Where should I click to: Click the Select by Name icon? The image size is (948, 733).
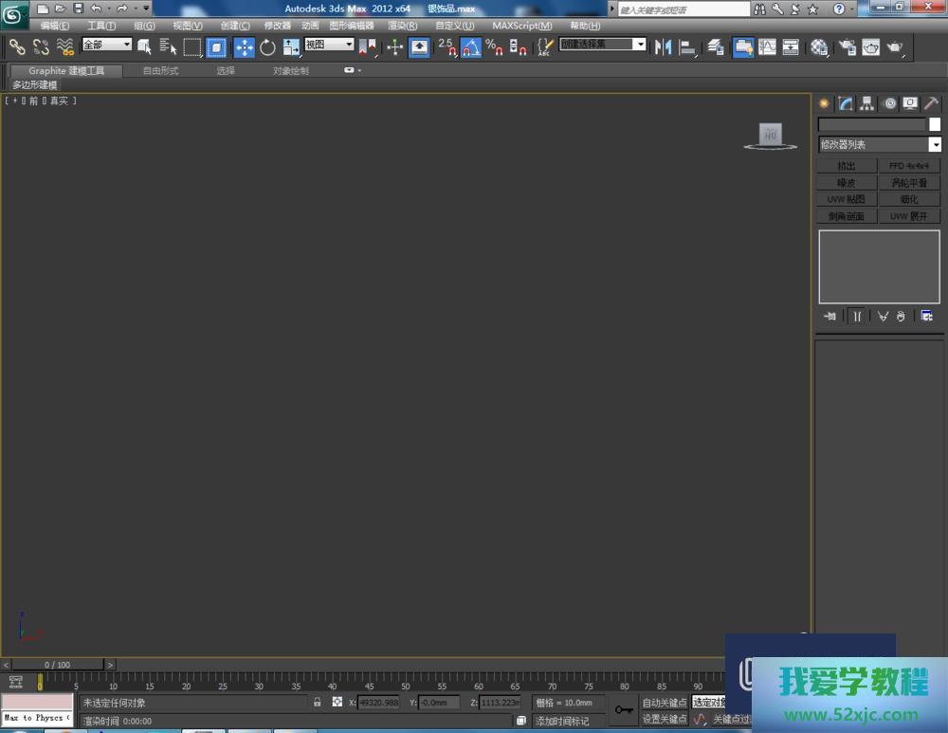pyautogui.click(x=169, y=46)
